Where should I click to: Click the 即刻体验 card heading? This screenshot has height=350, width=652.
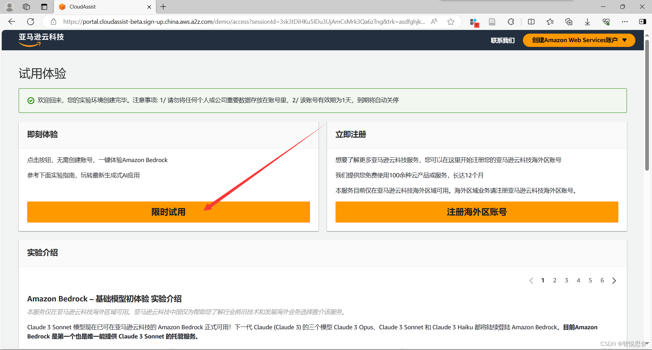click(42, 135)
